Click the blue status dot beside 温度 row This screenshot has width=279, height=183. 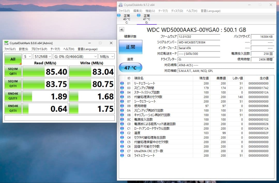122,133
